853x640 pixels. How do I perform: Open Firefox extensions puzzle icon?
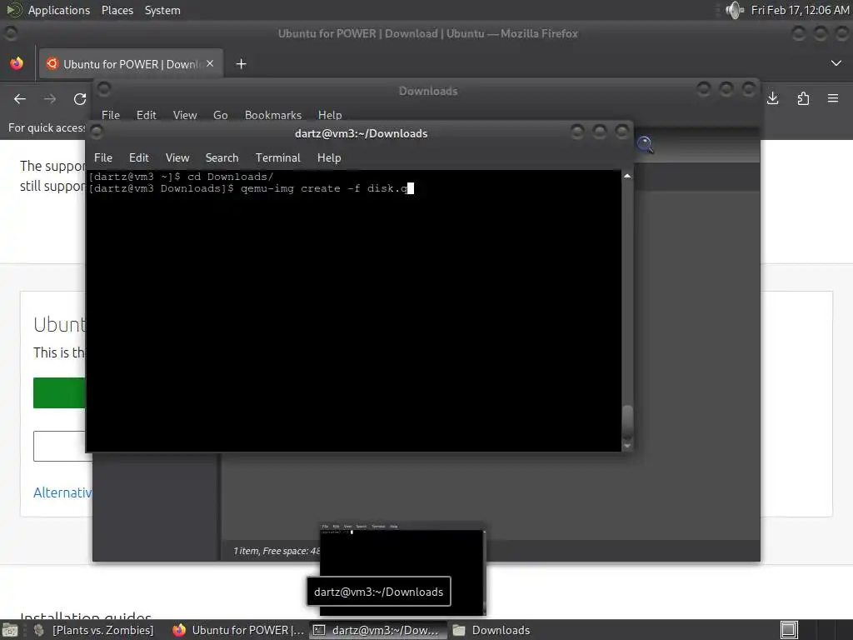coord(803,98)
